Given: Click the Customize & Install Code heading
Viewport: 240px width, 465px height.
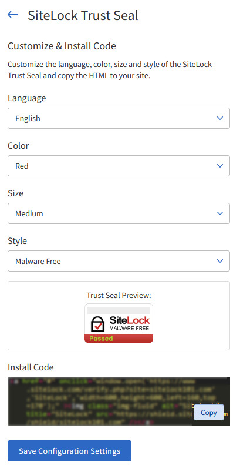Looking at the screenshot, I should click(62, 46).
